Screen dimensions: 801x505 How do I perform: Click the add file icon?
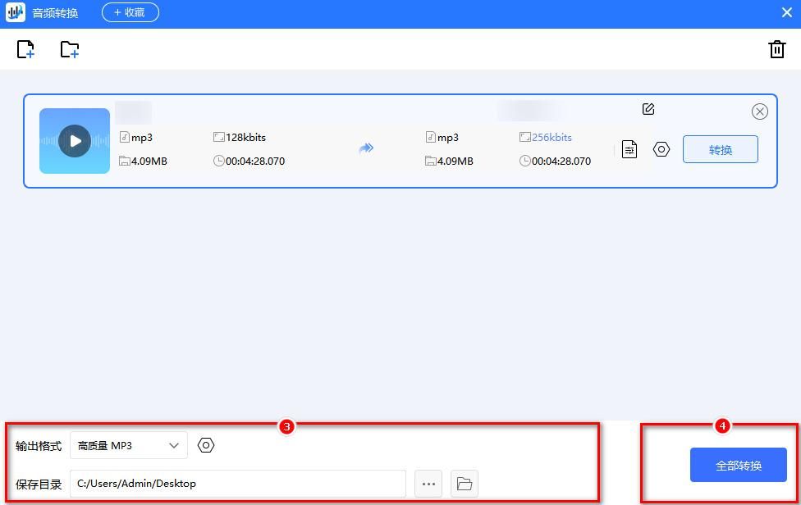pos(25,49)
